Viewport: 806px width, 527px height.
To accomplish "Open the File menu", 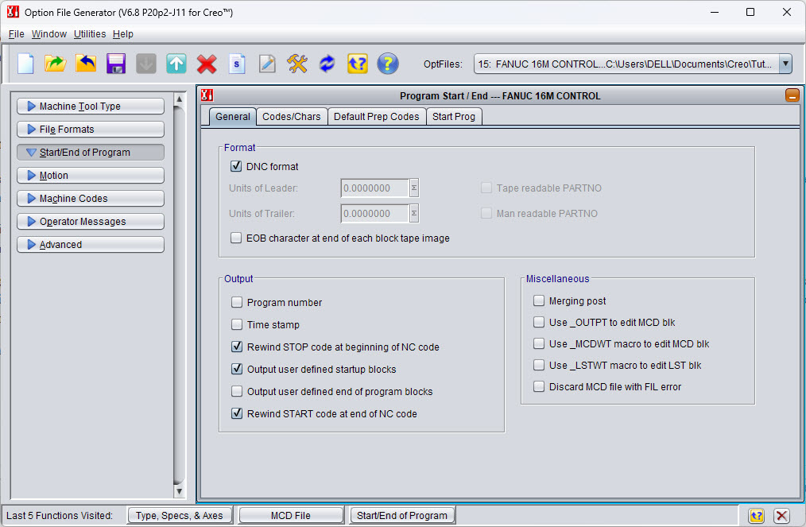I will tap(17, 34).
